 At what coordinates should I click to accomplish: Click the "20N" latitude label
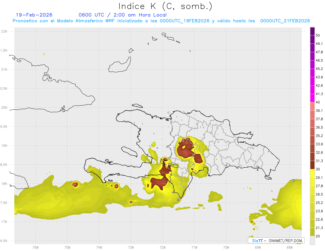point(4,107)
